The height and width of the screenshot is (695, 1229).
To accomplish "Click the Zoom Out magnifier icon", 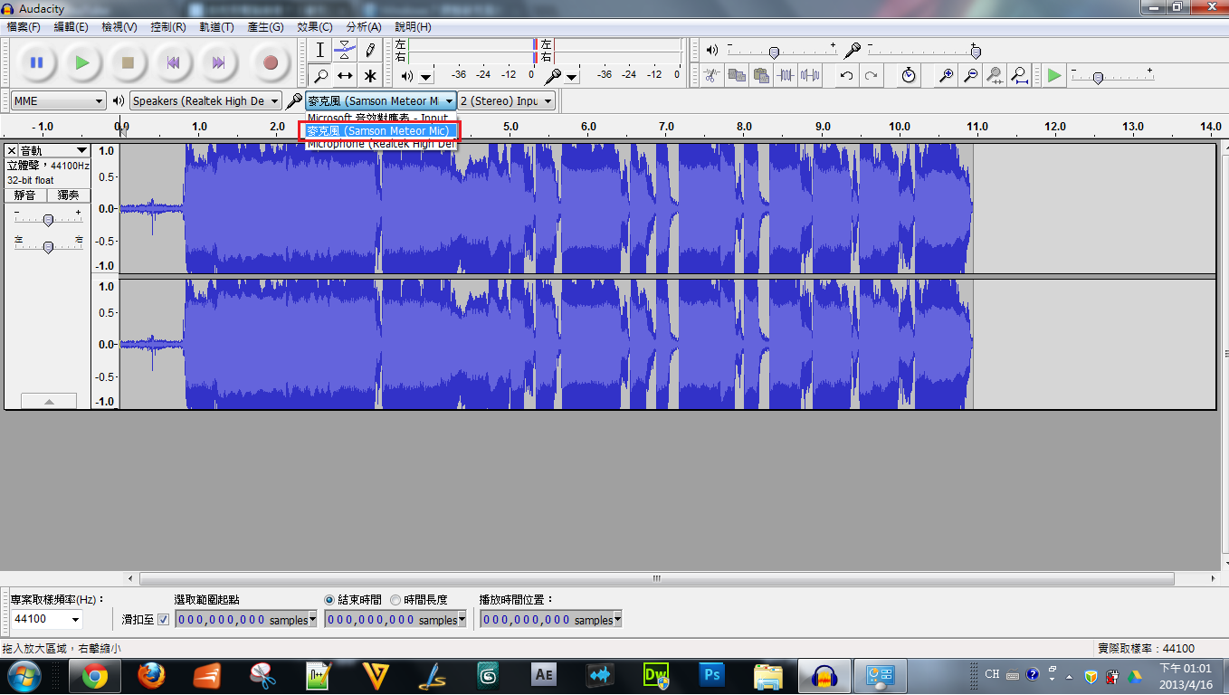I will (x=970, y=76).
